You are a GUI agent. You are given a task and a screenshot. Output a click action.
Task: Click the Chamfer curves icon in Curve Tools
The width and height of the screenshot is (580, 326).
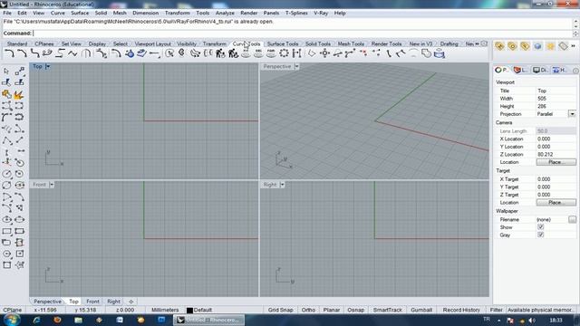[22, 54]
